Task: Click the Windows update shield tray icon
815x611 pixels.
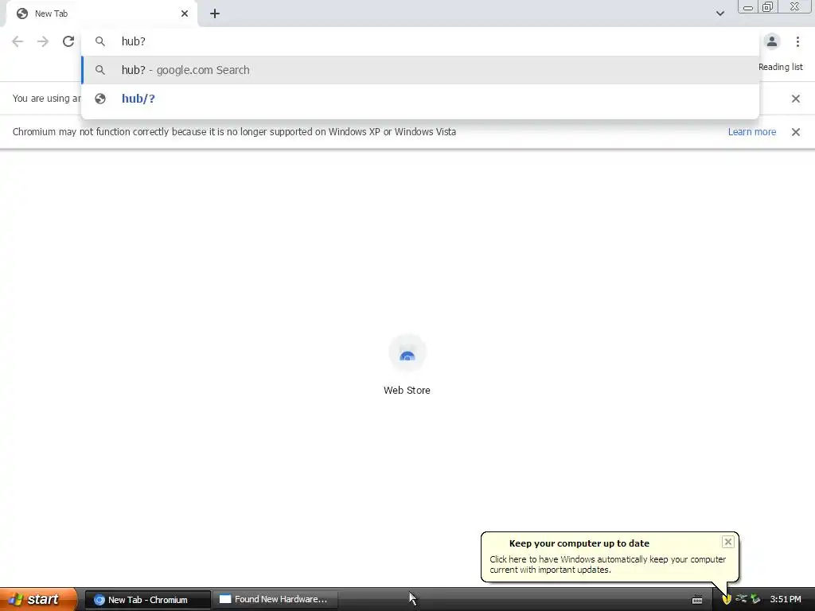Action: [x=727, y=600]
